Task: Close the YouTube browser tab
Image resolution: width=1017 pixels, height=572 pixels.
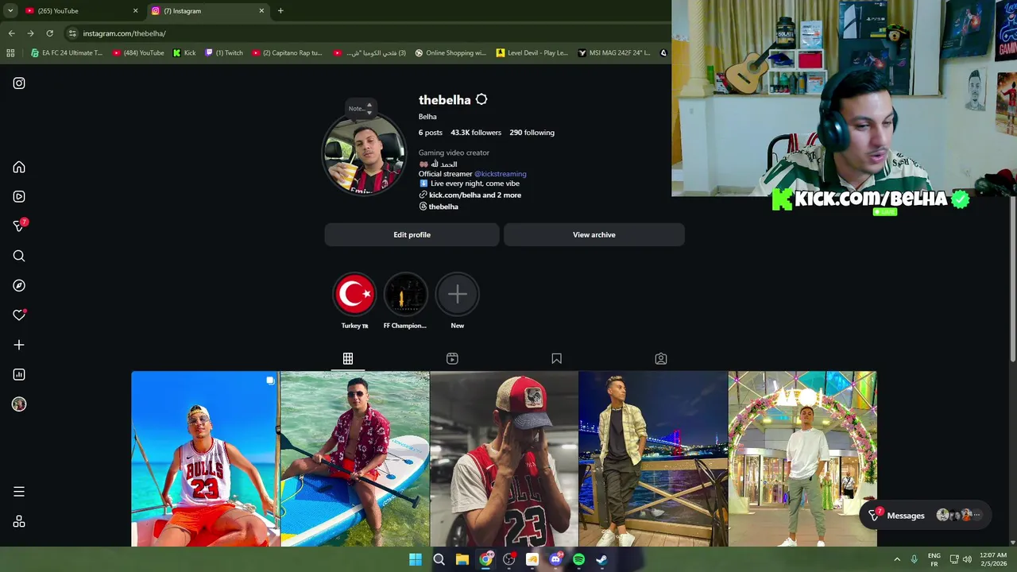Action: point(135,11)
